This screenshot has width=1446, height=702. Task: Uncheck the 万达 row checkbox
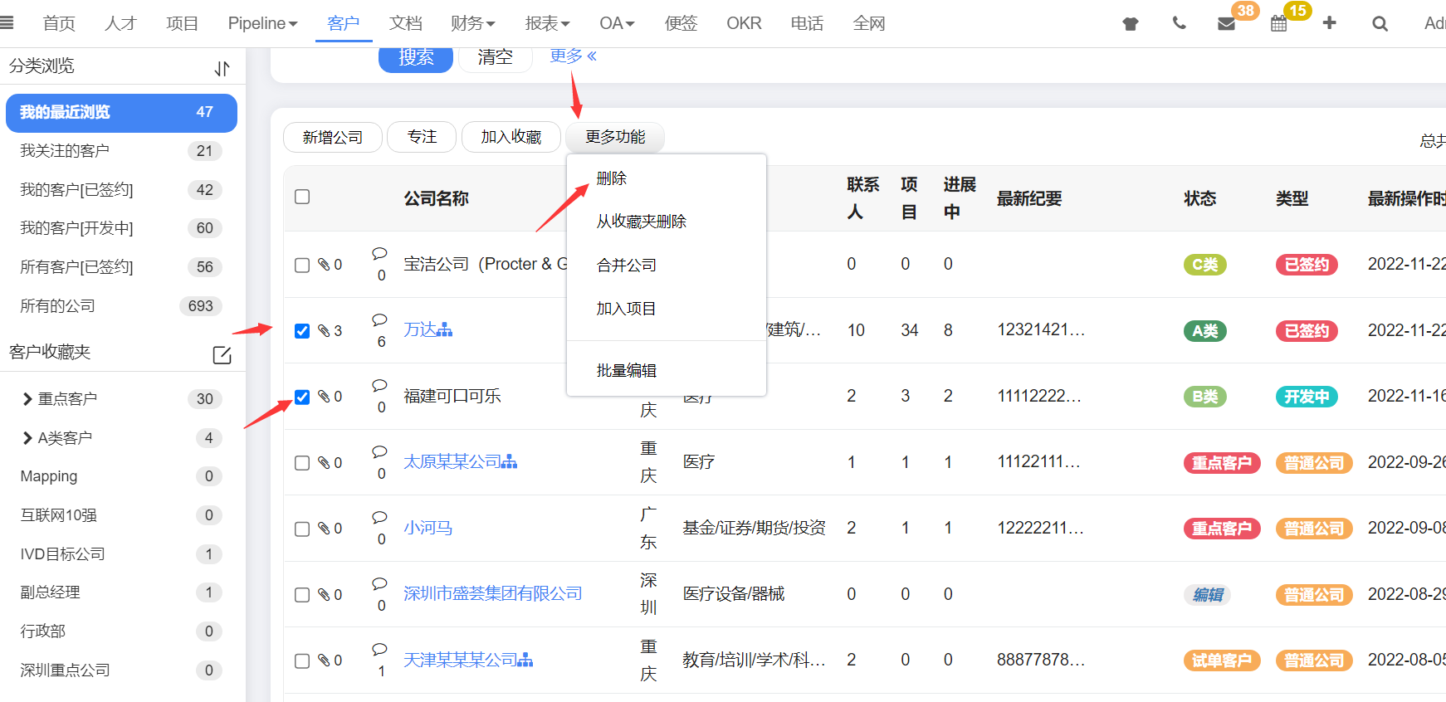(302, 330)
